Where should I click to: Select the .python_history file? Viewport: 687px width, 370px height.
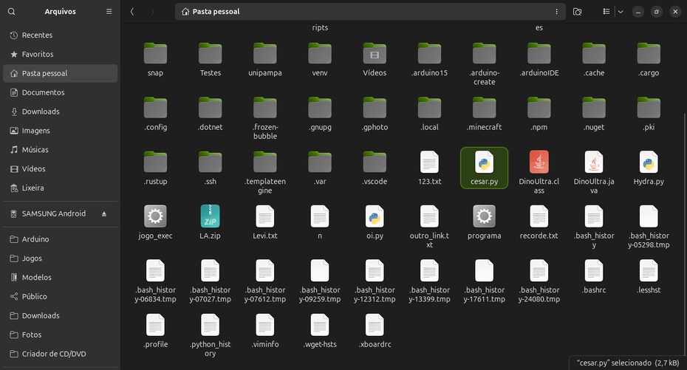pyautogui.click(x=211, y=335)
